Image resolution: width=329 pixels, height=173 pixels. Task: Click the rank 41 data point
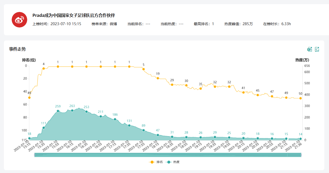click(243, 92)
